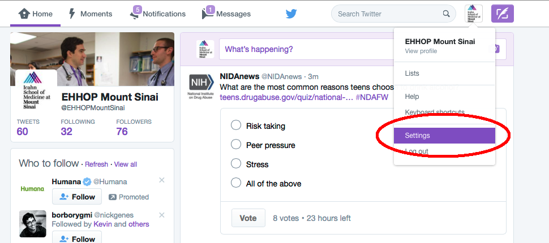The width and height of the screenshot is (549, 243).
Task: Click the Twitter bird logo
Action: 291,14
